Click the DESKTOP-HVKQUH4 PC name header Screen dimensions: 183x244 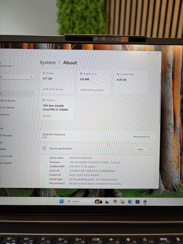[54, 135]
